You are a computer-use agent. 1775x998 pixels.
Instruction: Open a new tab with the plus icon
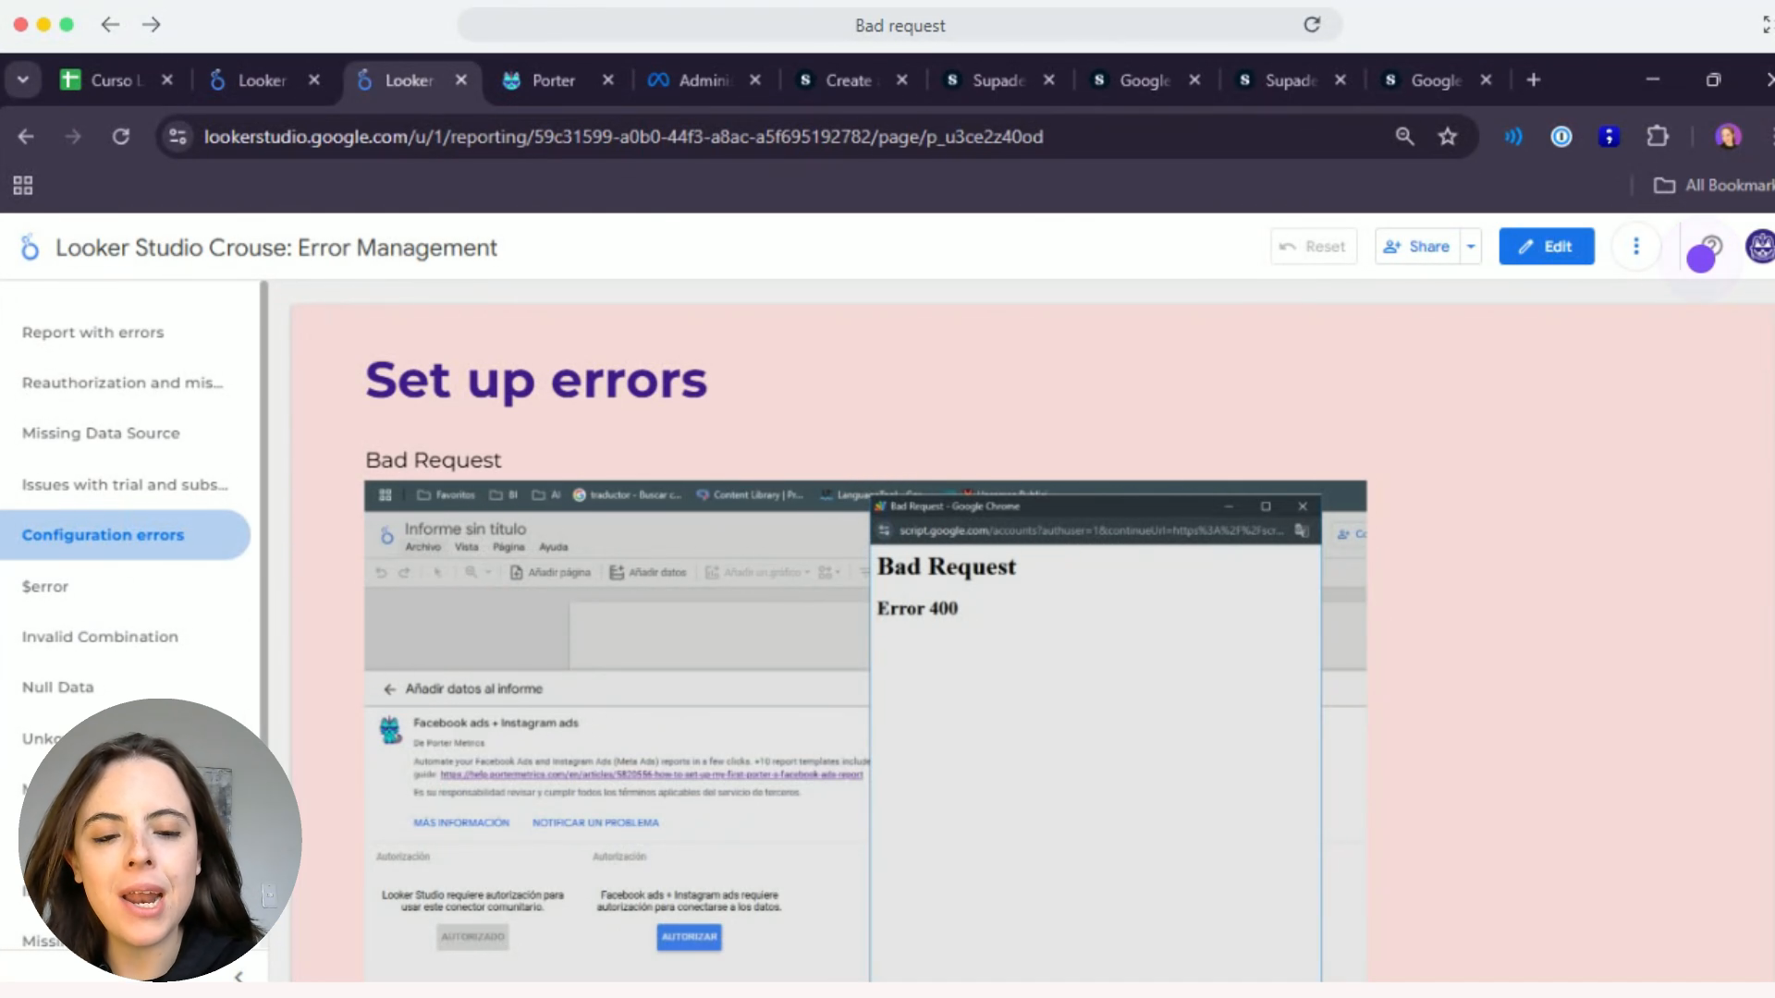[x=1533, y=80]
